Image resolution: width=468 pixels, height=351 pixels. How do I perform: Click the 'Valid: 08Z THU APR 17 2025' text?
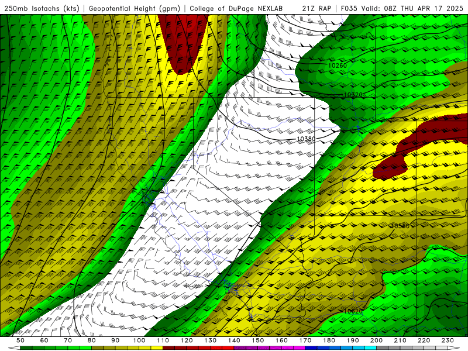412,9
